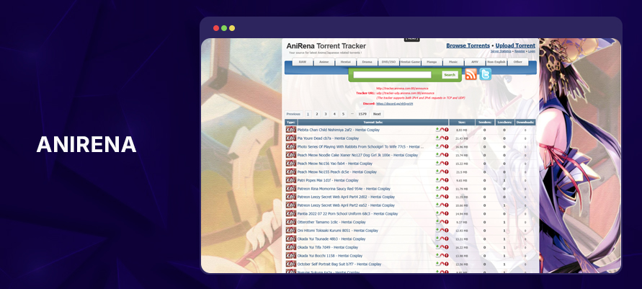Image resolution: width=642 pixels, height=289 pixels.
Task: Click the Size column header
Action: click(x=462, y=123)
